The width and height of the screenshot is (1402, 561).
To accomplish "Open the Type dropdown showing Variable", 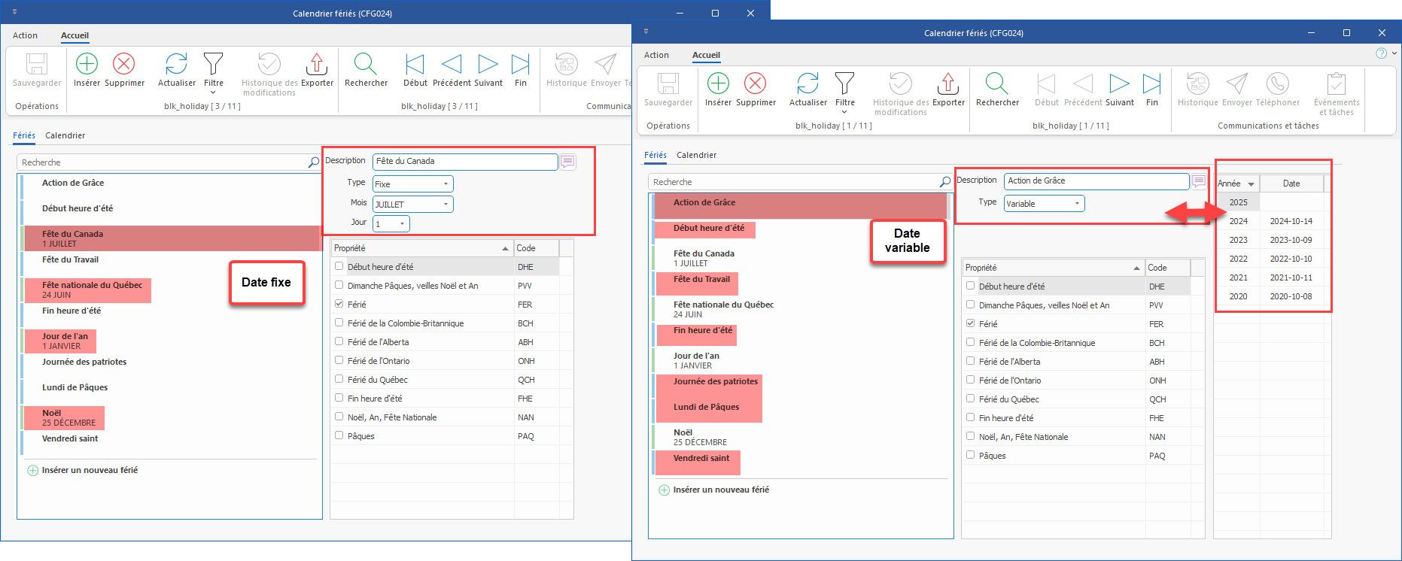I will coord(1077,204).
